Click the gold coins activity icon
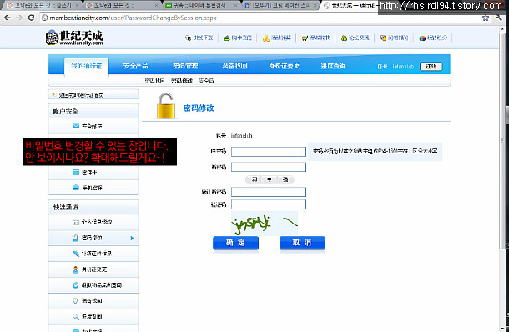The width and height of the screenshot is (509, 332). pyautogui.click(x=266, y=38)
